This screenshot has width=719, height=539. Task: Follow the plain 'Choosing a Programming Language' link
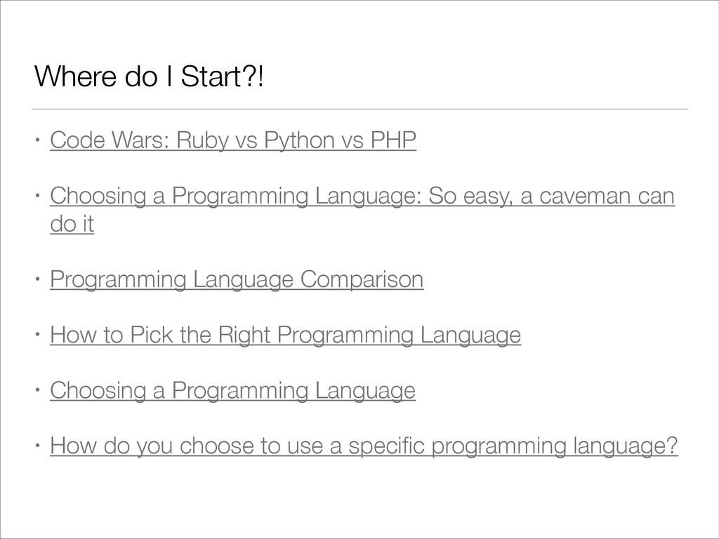click(x=232, y=390)
